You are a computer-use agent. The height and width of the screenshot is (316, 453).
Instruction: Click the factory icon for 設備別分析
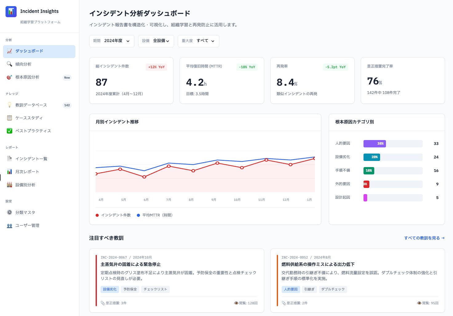tap(10, 185)
